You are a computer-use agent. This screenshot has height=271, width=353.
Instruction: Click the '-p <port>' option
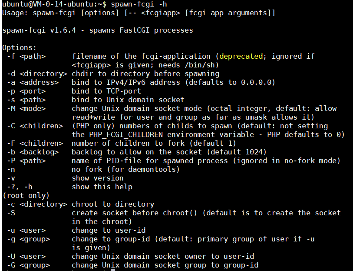pos(26,91)
